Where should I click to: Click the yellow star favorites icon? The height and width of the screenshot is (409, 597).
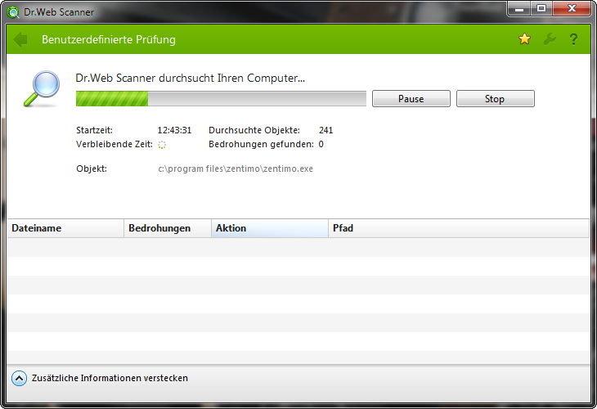[x=524, y=38]
